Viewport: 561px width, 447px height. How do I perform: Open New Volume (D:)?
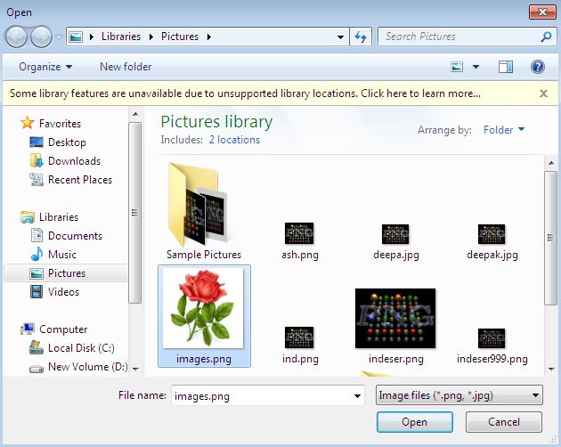click(x=78, y=367)
